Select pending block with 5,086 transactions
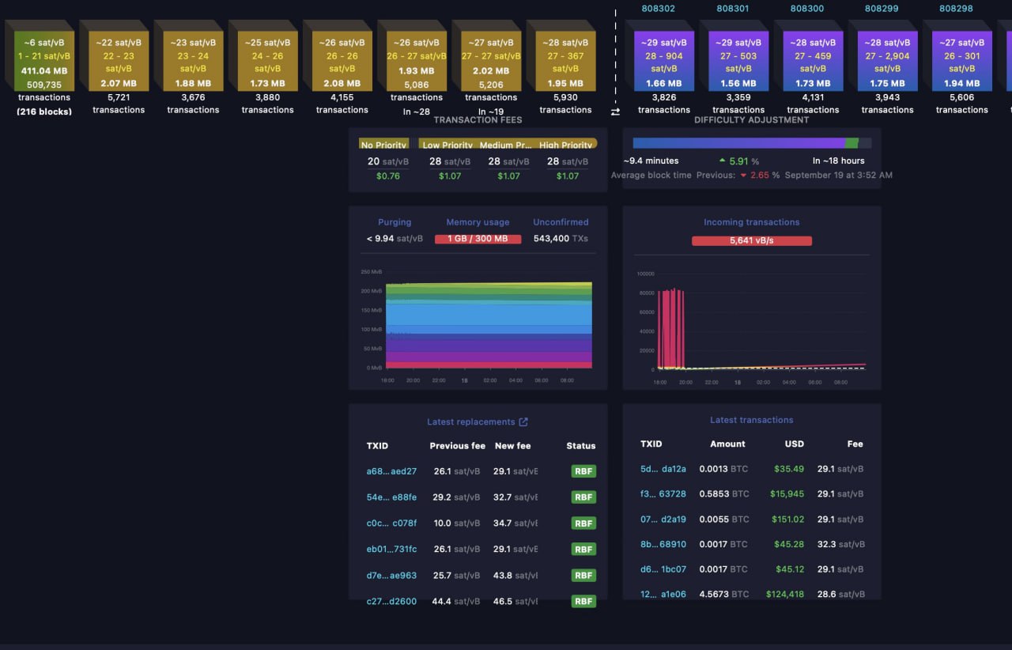This screenshot has width=1012, height=650. (x=417, y=61)
